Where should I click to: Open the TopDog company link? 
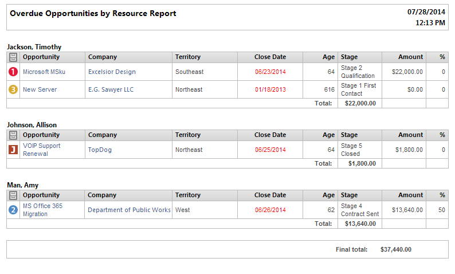pyautogui.click(x=100, y=150)
